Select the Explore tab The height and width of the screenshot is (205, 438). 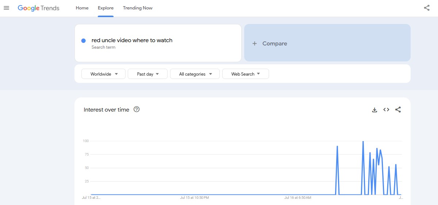pos(105,8)
